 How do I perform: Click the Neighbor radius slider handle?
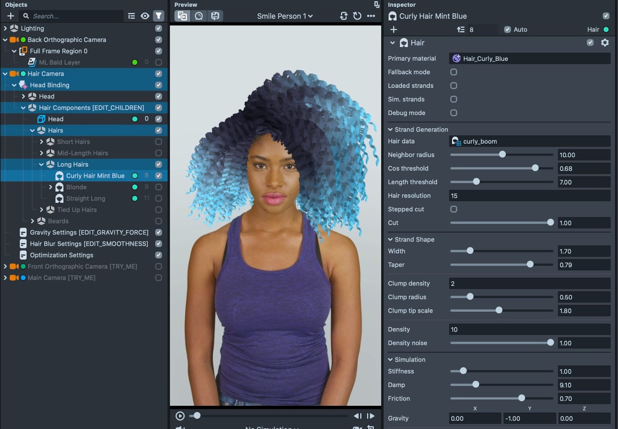502,155
